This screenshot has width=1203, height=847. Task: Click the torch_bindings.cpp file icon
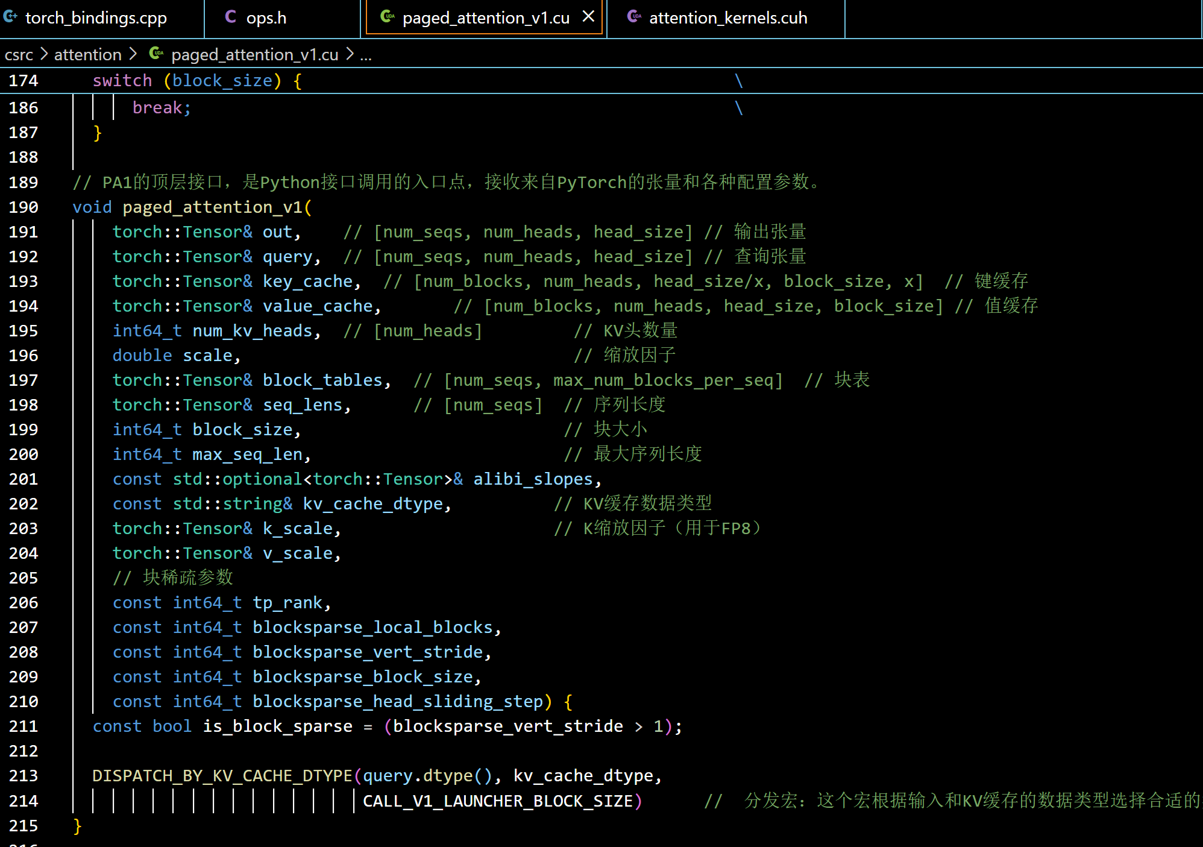click(x=10, y=17)
